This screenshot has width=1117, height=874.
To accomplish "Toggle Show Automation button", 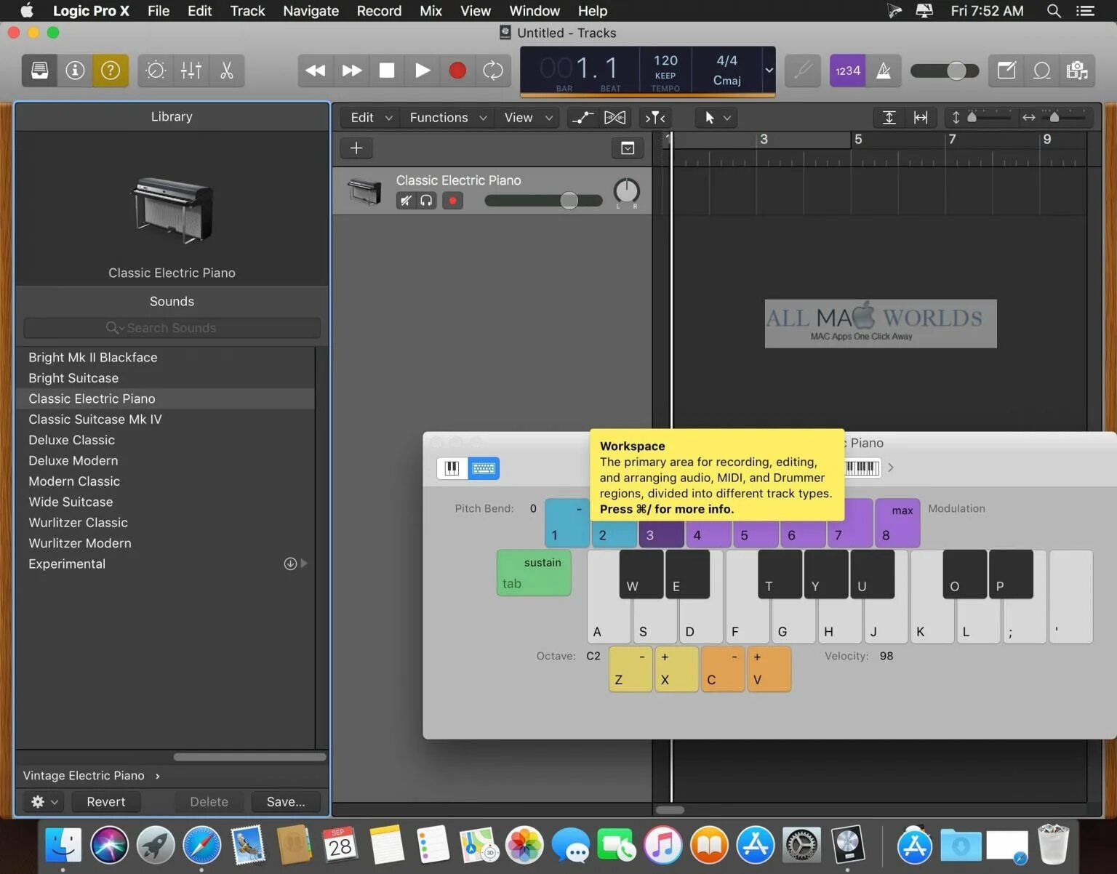I will tap(582, 118).
